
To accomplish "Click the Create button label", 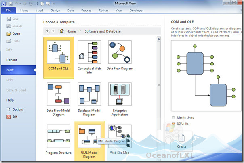I will point(182,146).
